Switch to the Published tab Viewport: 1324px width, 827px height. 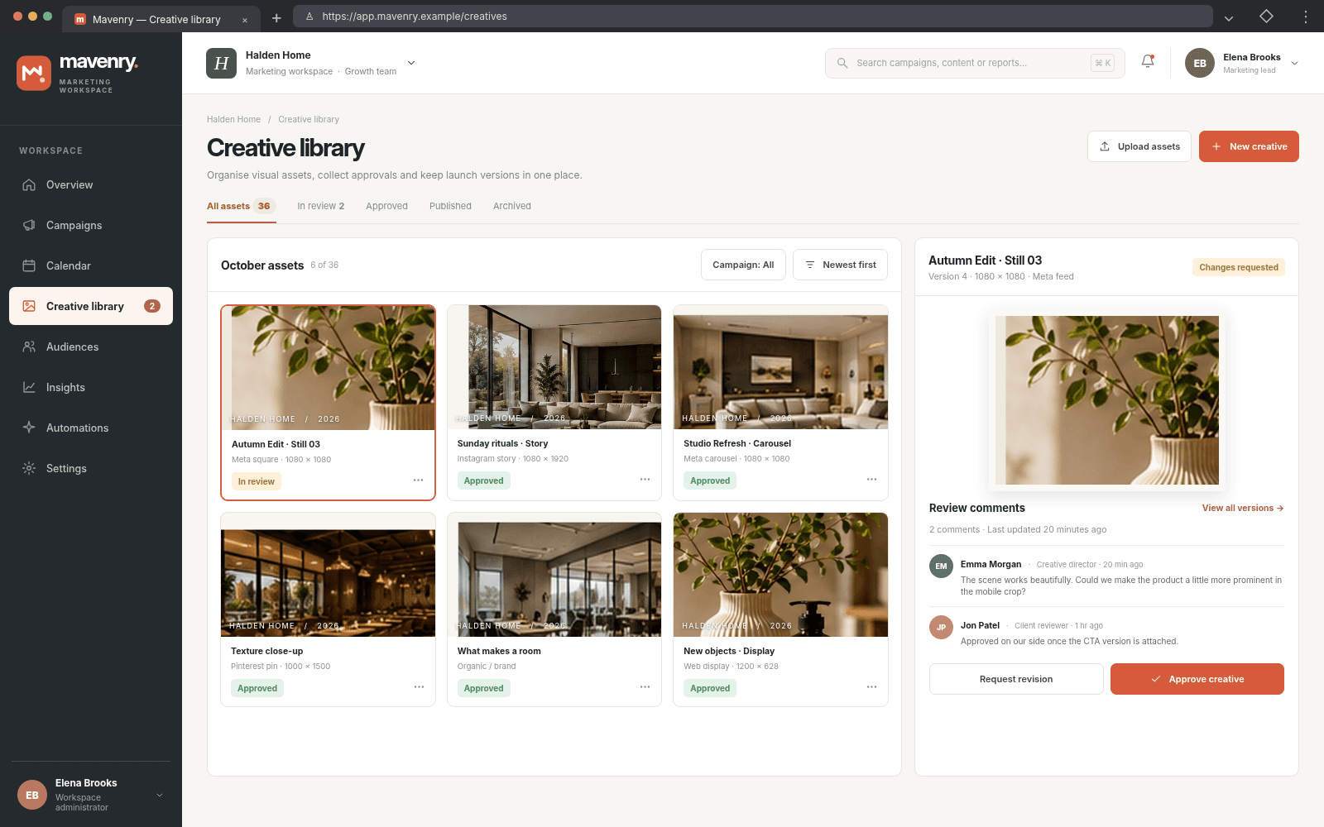click(450, 206)
